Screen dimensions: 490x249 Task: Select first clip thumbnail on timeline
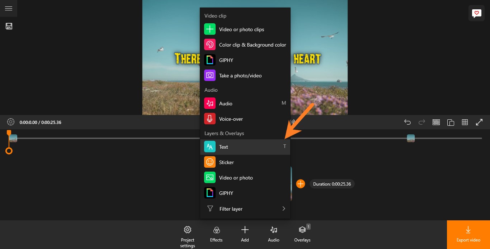point(13,138)
